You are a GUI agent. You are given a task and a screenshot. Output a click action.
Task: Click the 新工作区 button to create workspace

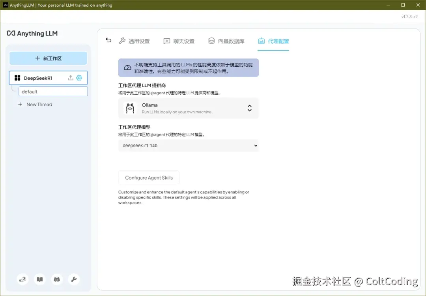[x=48, y=58]
